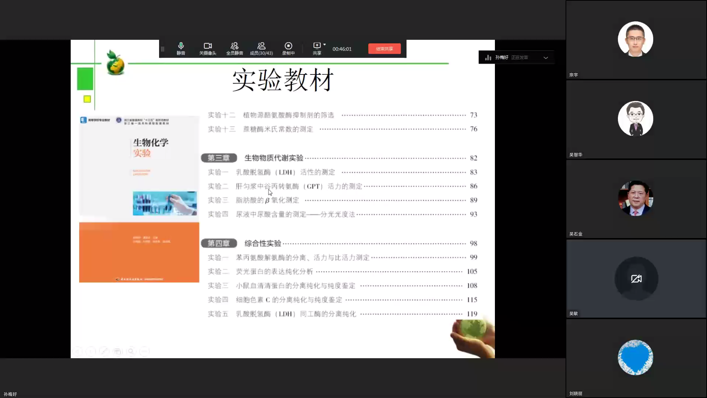The width and height of the screenshot is (707, 398).
Task: Open the members list (成员)
Action: tap(261, 48)
